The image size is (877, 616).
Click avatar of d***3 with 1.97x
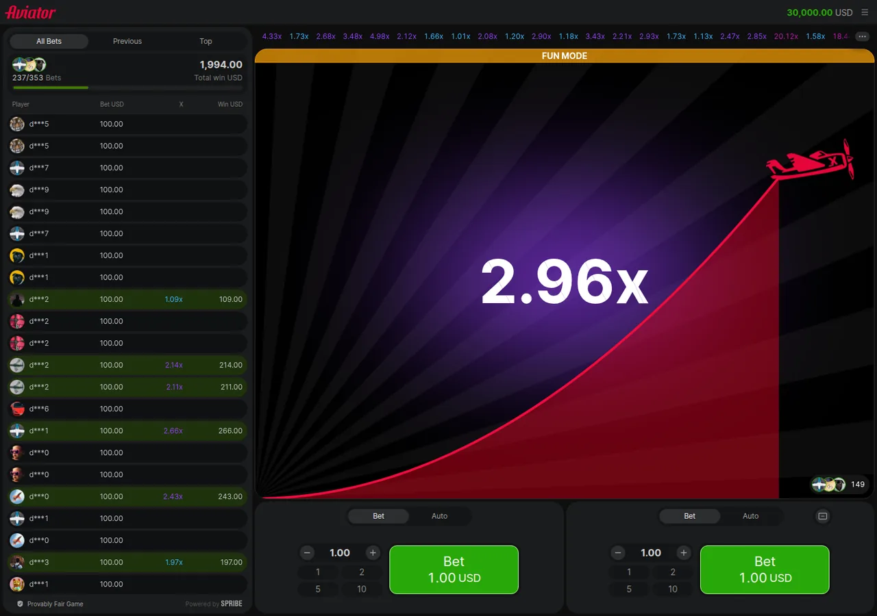click(17, 562)
